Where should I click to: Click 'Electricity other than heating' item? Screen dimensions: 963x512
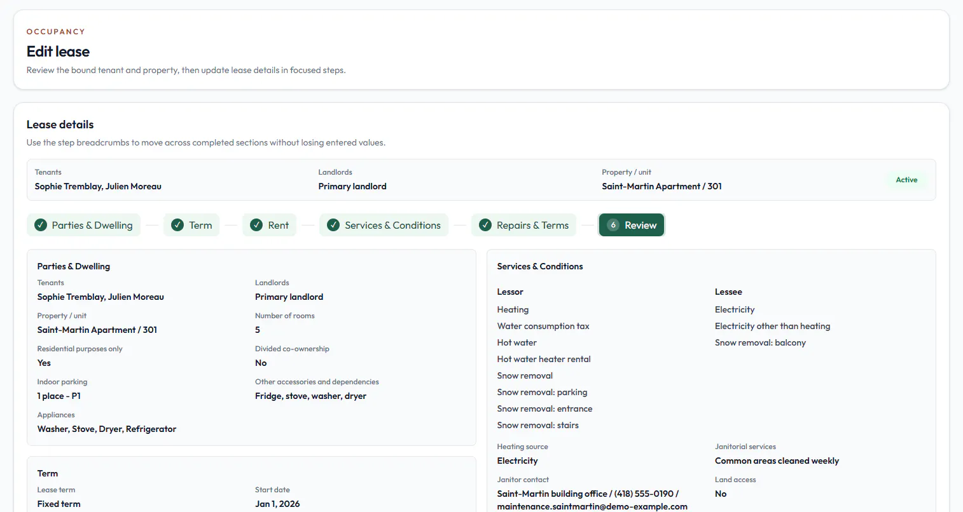pos(772,326)
